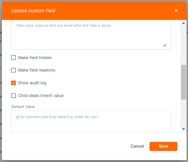This screenshot has height=162, width=188.
Task: Click the dialog's vertical scrollbar thumb
Action: pos(183,82)
